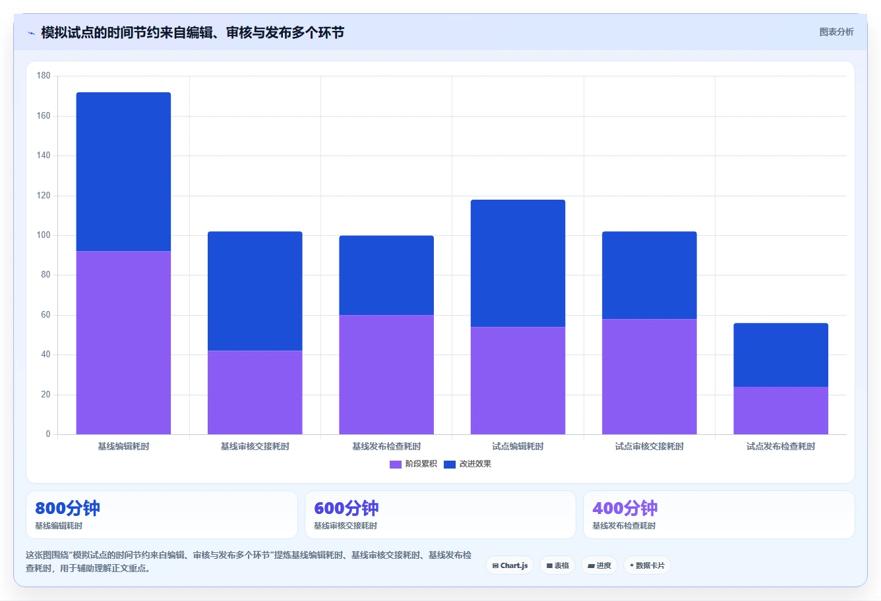The image size is (881, 601).
Task: Click the purple segment of 试点发布检查耗时 bar
Action: coord(781,411)
